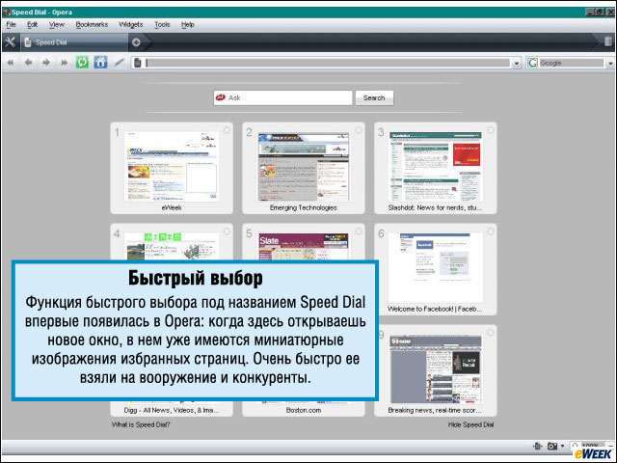Click the status bar page-view icon
617x463 pixels.
click(x=538, y=446)
